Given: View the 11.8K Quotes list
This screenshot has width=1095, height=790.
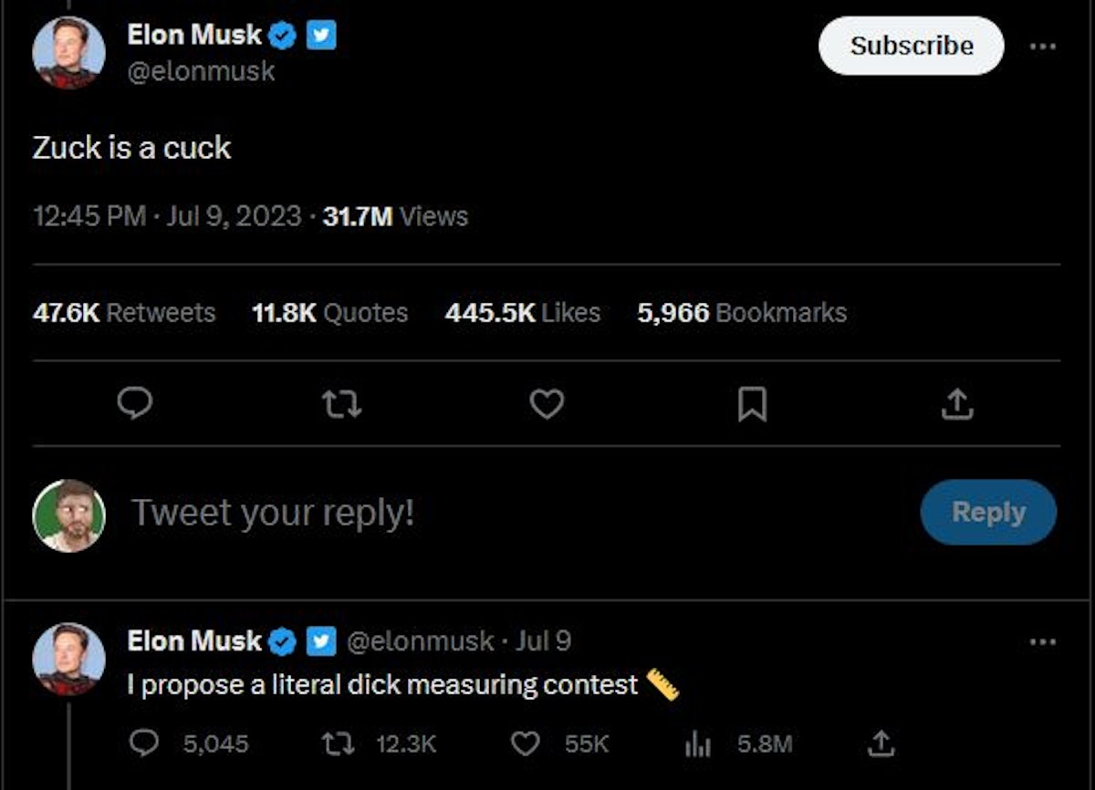Looking at the screenshot, I should (329, 313).
